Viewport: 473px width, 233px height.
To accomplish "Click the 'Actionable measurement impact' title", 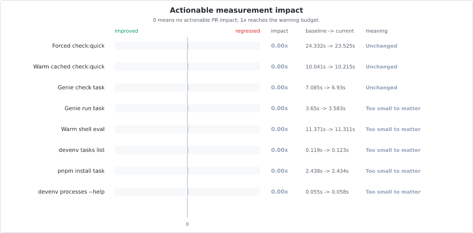I will click(x=236, y=10).
